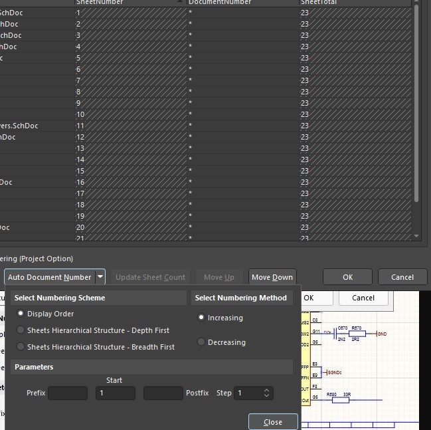Click SheetTotal cell in sheet 8 row
Screen dimensions: 431x430
tap(355, 92)
